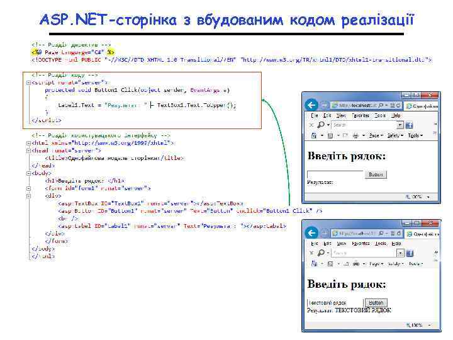Collapse the form element in code editor
Screen dimensions: 453x340
click(x=28, y=188)
